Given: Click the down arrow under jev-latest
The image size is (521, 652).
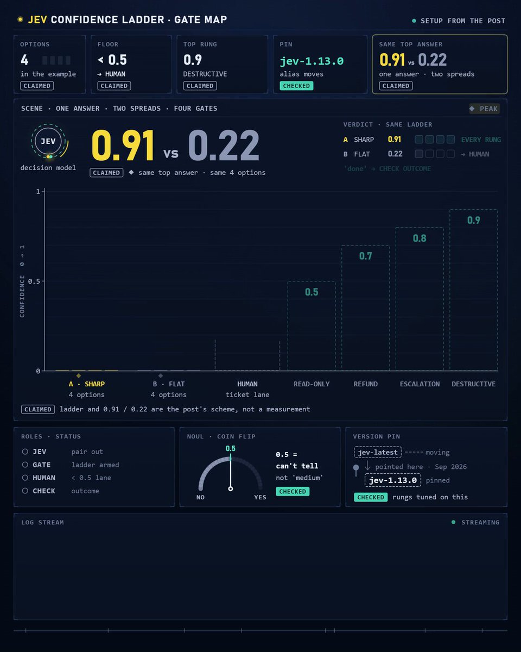Looking at the screenshot, I should tap(367, 466).
